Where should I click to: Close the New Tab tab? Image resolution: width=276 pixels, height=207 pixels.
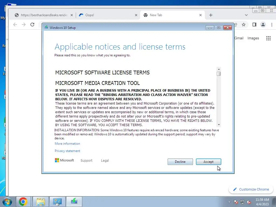point(201,15)
